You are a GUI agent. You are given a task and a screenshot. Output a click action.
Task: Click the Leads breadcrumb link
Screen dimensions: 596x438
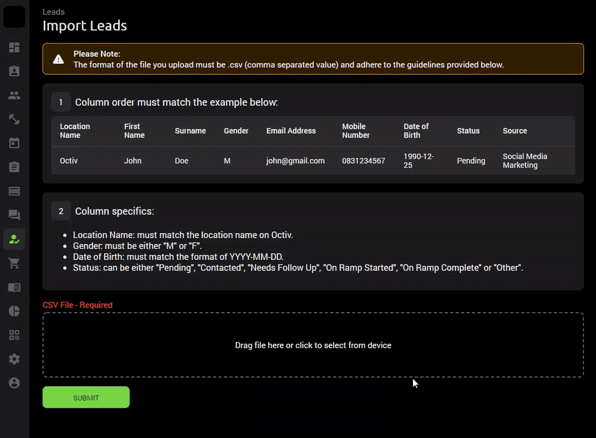54,12
